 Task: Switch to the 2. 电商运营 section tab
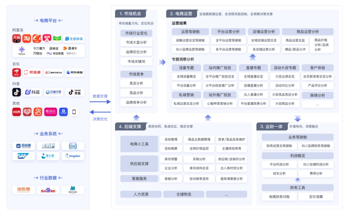[x=181, y=14]
